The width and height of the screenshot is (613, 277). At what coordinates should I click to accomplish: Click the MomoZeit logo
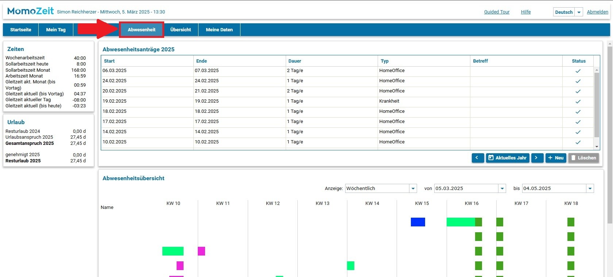[x=31, y=11]
